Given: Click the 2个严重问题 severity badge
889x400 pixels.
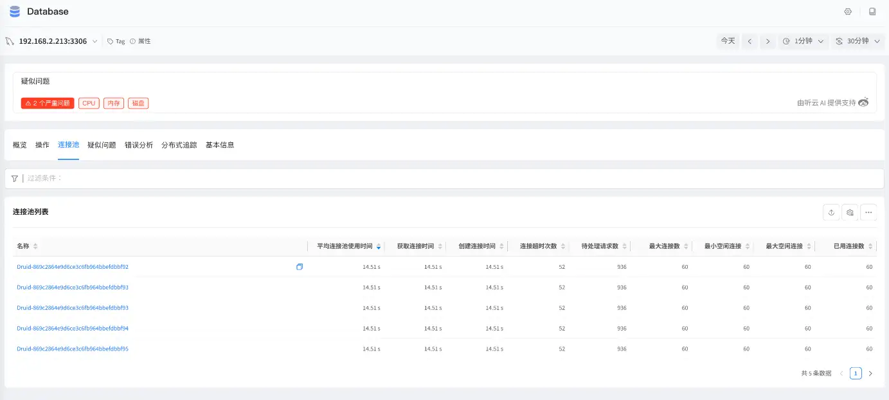Looking at the screenshot, I should 46,102.
